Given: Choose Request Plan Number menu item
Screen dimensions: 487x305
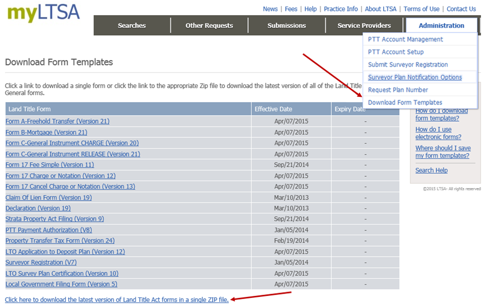Looking at the screenshot, I should (398, 90).
